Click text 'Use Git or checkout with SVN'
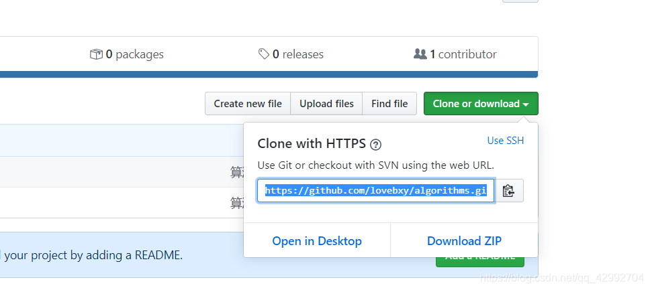The height and width of the screenshot is (290, 650). (x=326, y=165)
